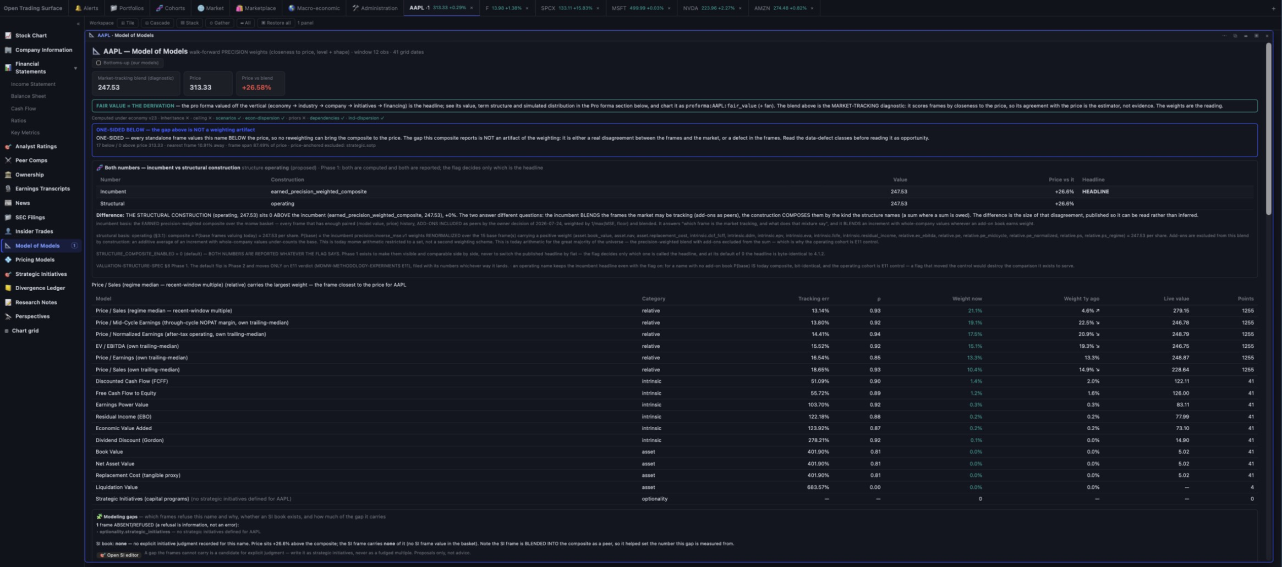The image size is (1282, 567).
Task: Click the Price vs blend +26.58% card
Action: click(x=261, y=84)
